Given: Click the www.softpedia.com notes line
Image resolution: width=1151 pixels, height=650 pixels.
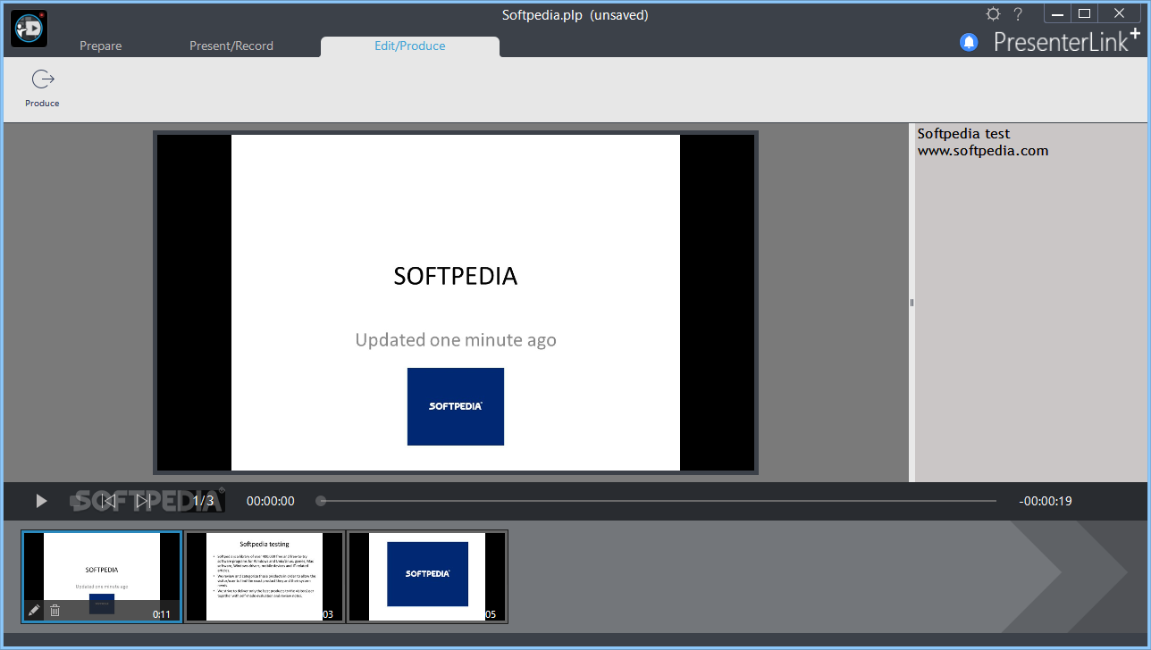Looking at the screenshot, I should click(x=983, y=151).
